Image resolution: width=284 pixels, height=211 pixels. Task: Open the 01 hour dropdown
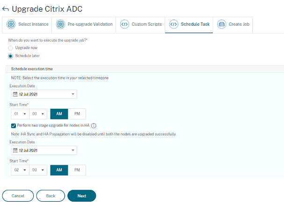[x=20, y=114]
